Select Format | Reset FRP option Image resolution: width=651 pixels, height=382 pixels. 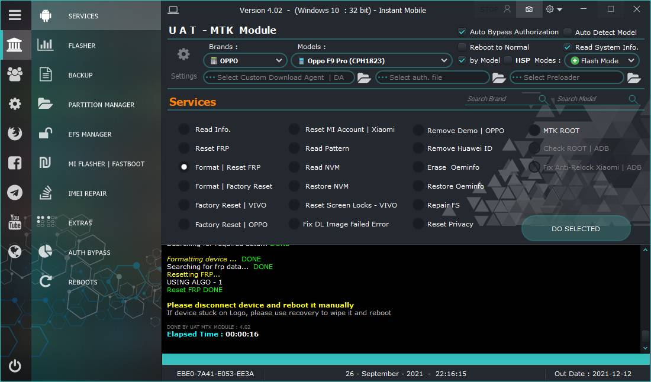click(184, 167)
